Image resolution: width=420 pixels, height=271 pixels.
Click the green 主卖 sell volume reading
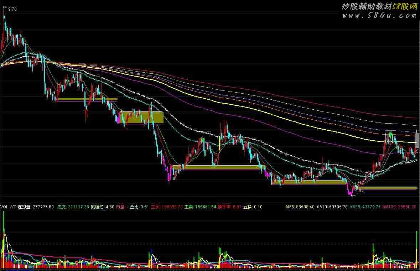click(200, 207)
